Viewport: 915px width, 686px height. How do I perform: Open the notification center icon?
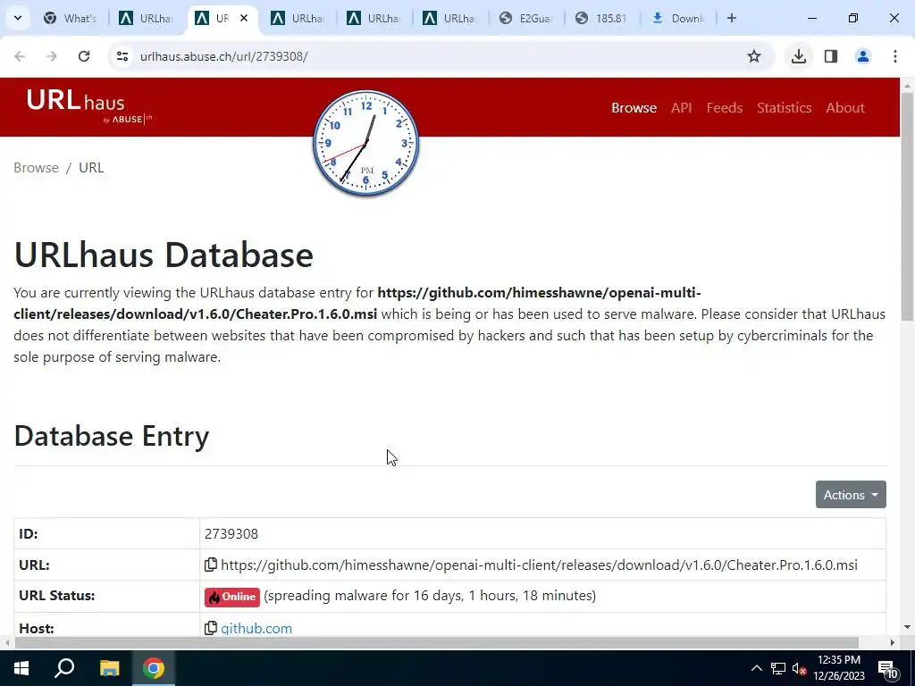coord(887,668)
